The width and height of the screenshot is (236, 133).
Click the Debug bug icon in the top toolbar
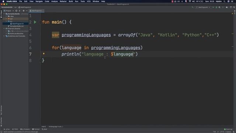click(x=216, y=7)
